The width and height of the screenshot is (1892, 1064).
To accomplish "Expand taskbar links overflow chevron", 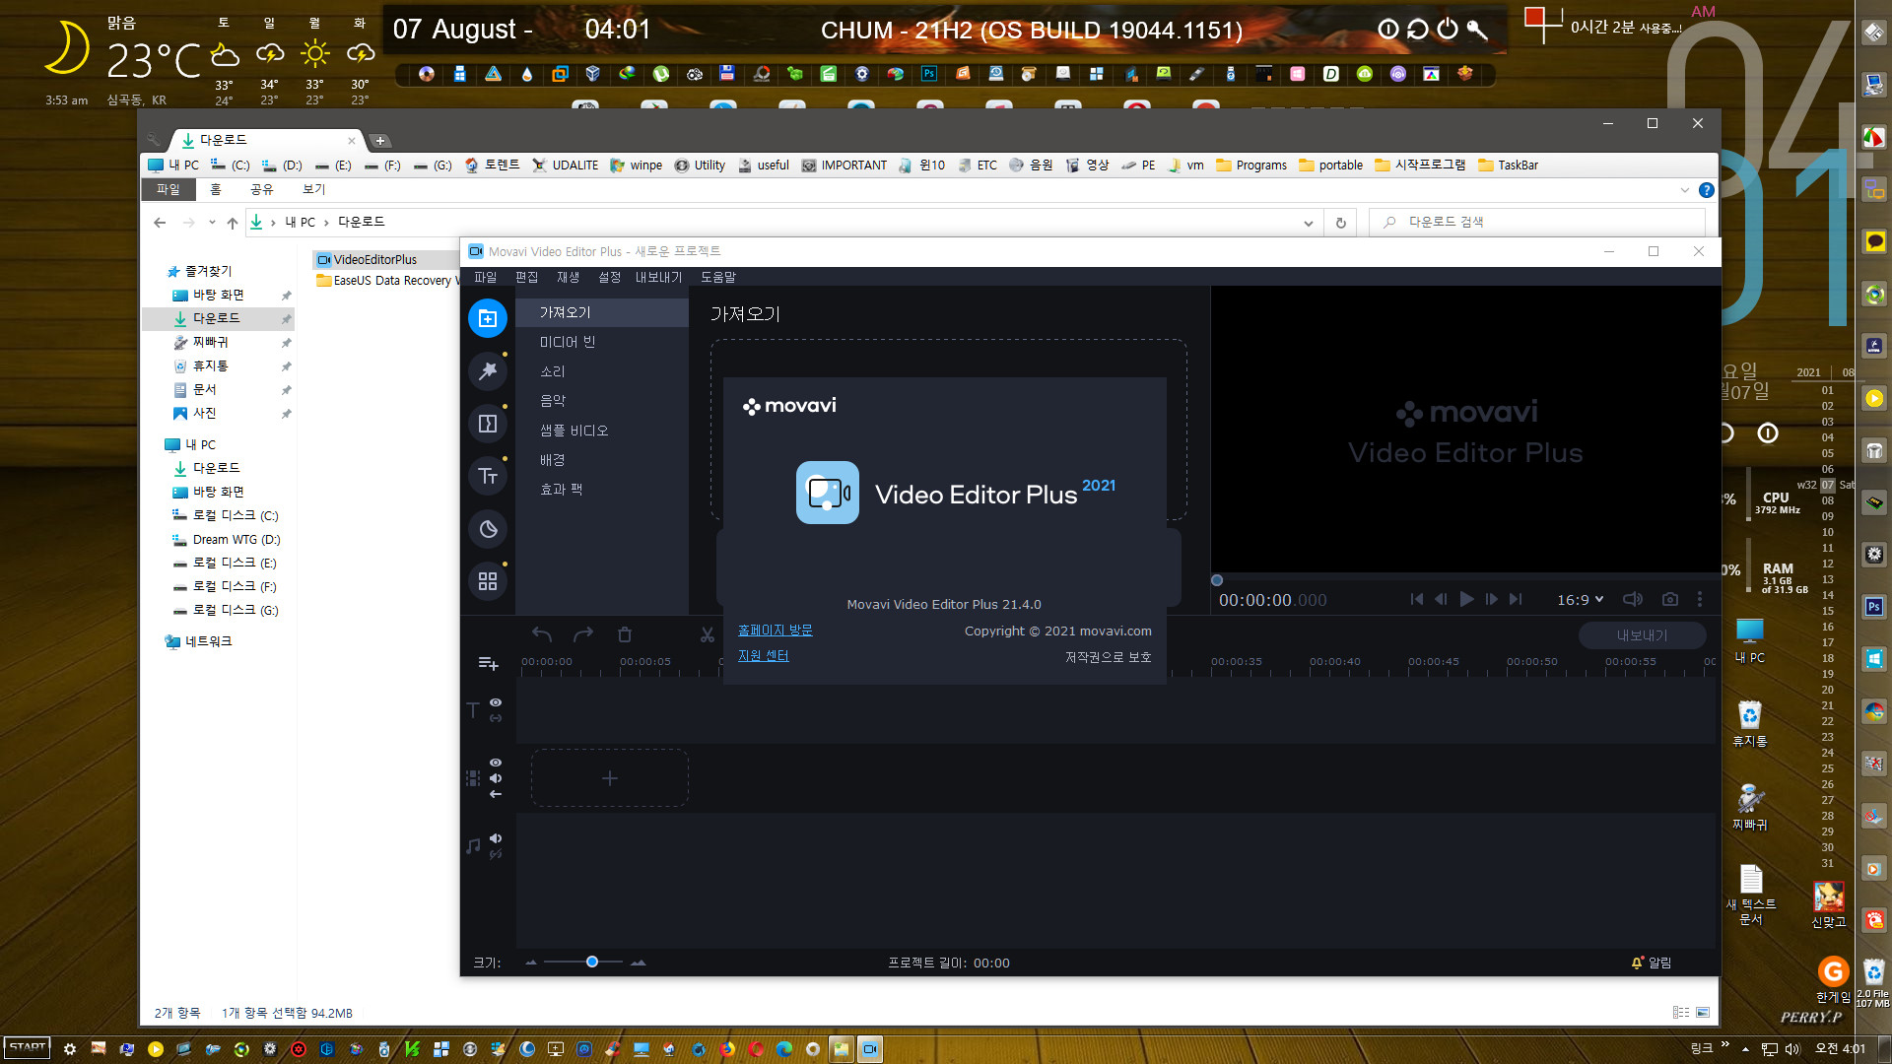I will 1724,1044.
